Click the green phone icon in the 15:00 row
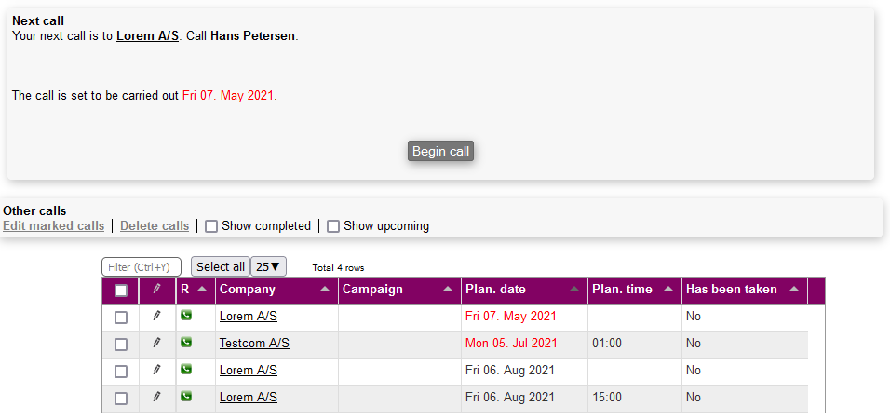 (x=186, y=397)
